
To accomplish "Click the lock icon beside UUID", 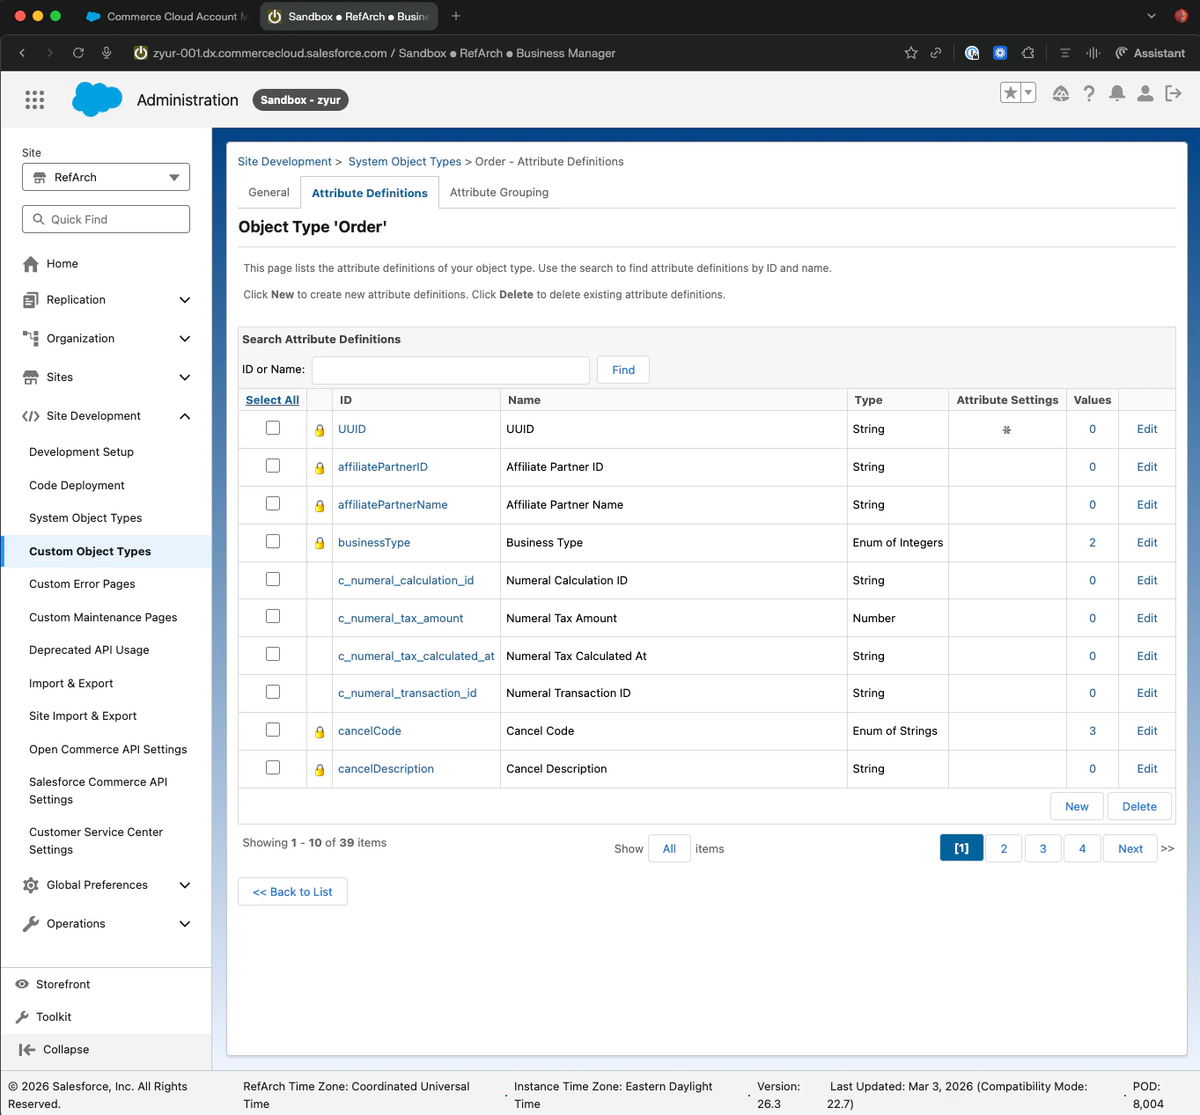I will pyautogui.click(x=320, y=430).
